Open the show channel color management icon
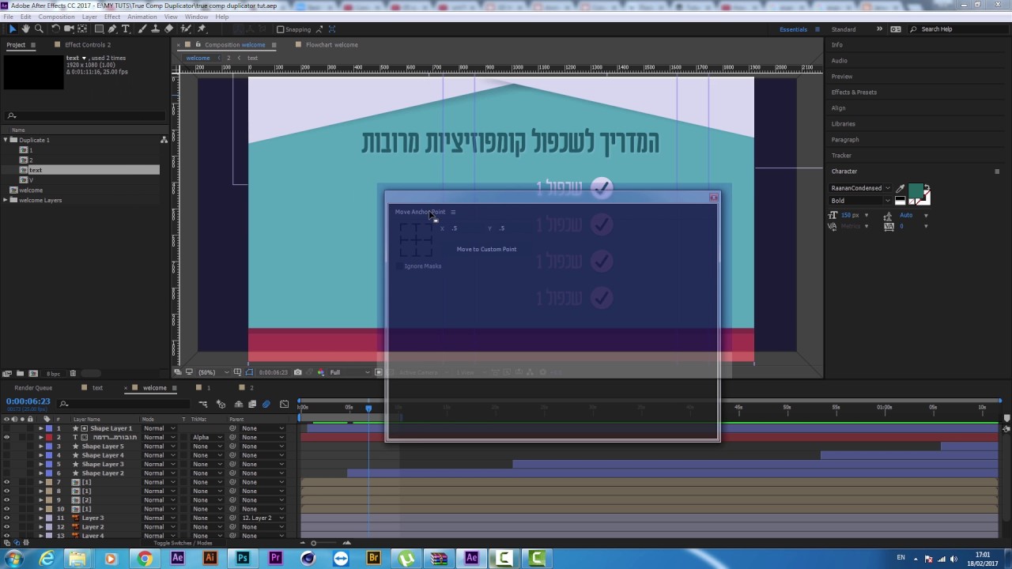This screenshot has height=569, width=1012. [321, 372]
